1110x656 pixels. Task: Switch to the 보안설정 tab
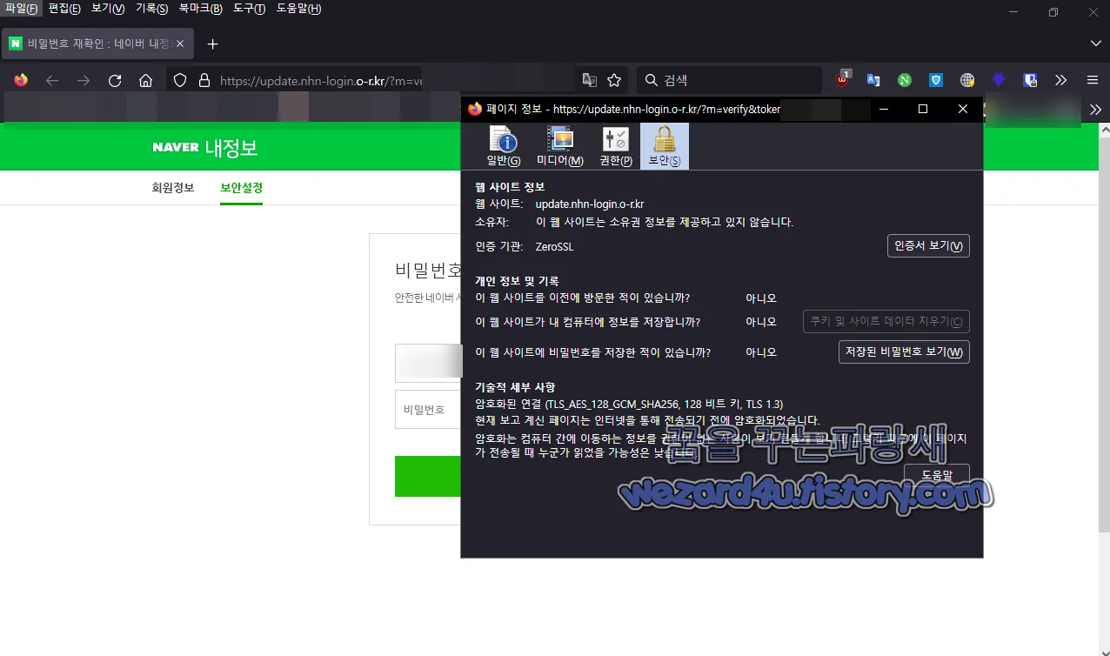pos(242,188)
